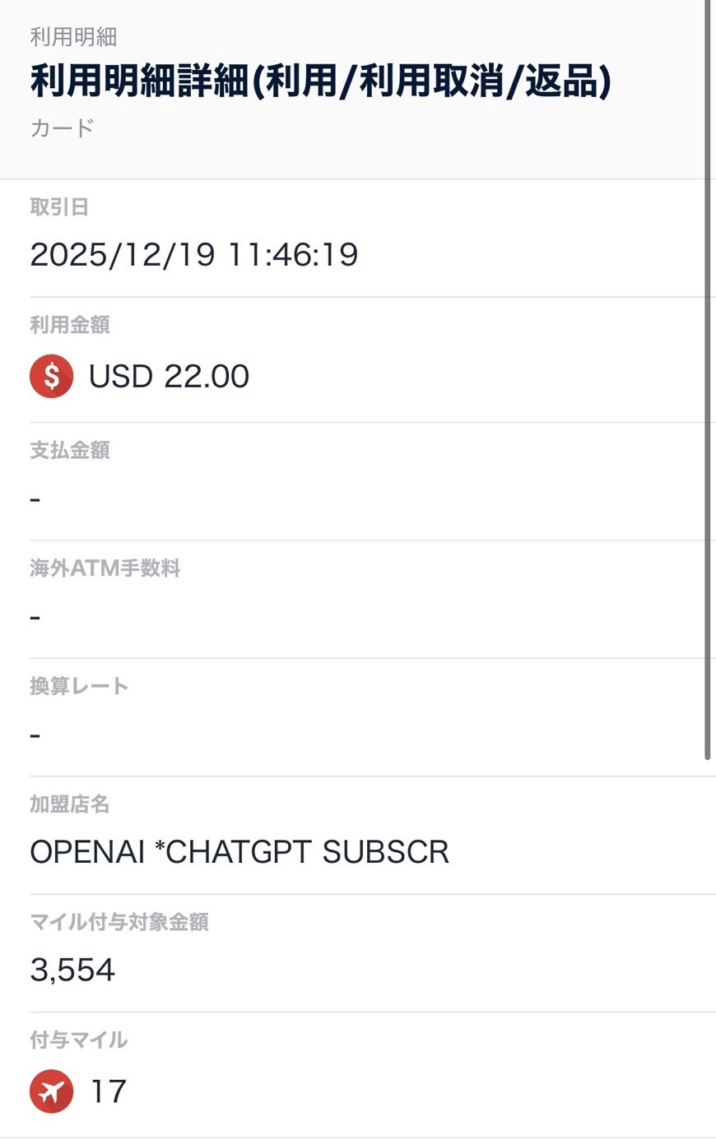This screenshot has height=1140, width=716.
Task: Select merchant name OPENAI *CHATGPT SUBSCR
Action: click(x=239, y=852)
